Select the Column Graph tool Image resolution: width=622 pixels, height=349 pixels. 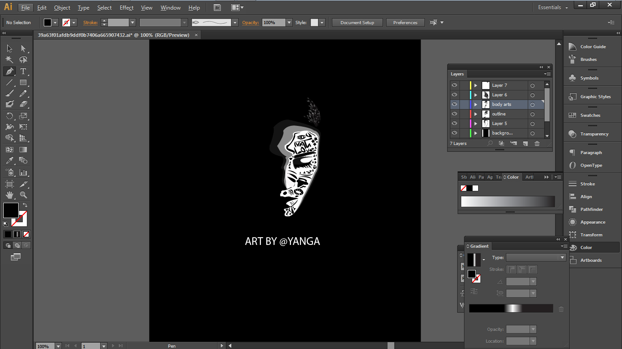tap(23, 172)
